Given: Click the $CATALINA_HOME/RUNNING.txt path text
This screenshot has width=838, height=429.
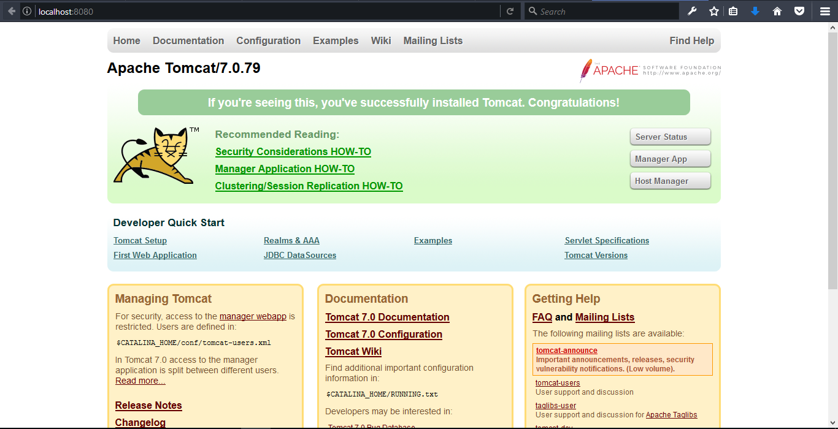Looking at the screenshot, I should [x=382, y=394].
